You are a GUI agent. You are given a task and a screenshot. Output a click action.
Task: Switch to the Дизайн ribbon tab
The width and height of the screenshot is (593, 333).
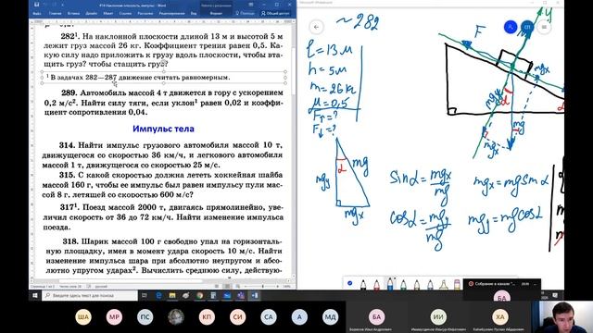click(x=91, y=13)
